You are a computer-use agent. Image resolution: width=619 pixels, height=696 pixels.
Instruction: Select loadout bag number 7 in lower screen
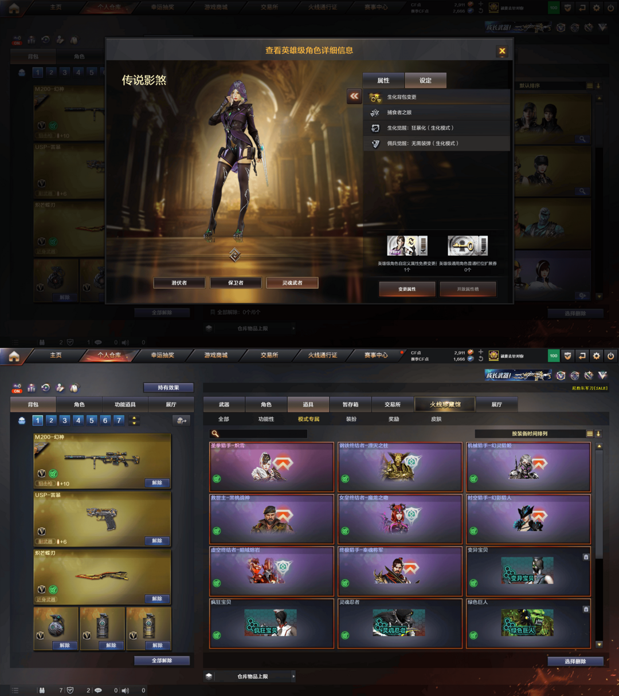119,420
